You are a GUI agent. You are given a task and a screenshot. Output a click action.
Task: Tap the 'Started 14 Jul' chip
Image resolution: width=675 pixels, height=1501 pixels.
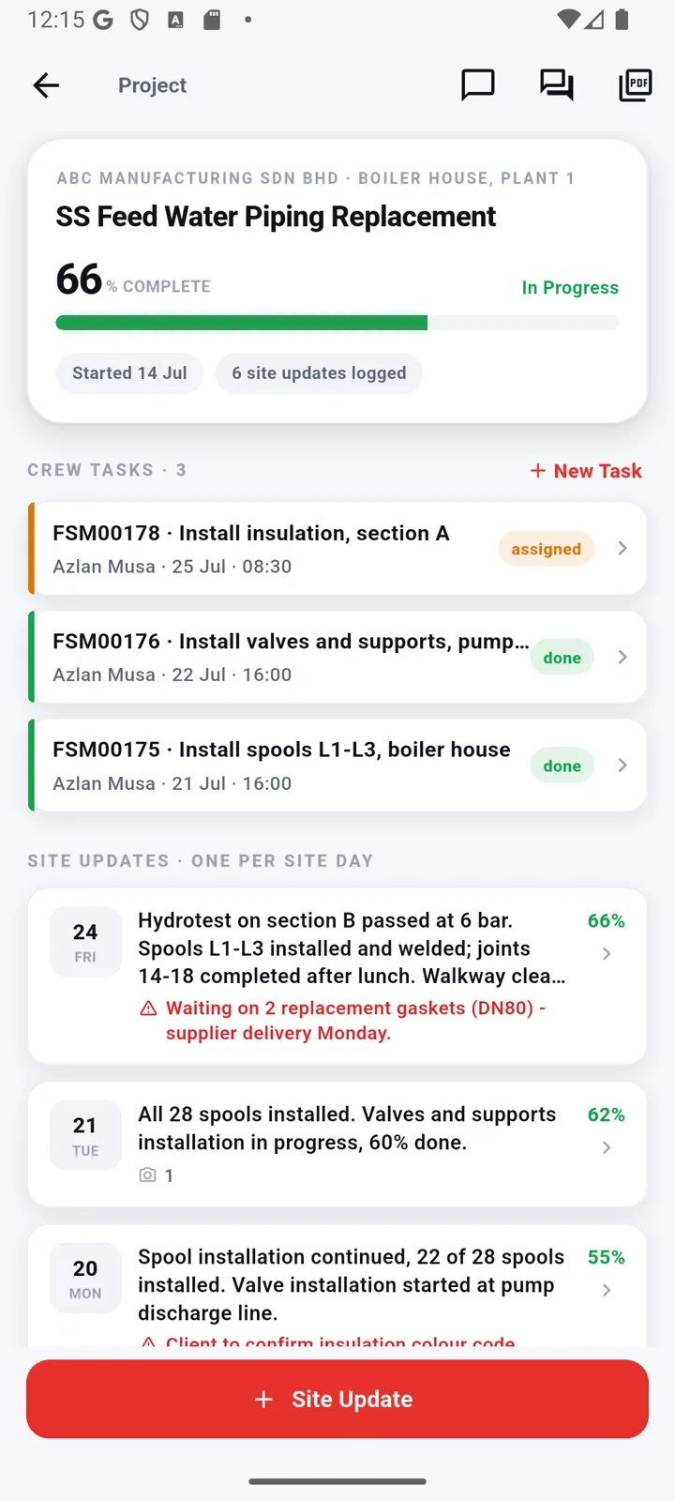(x=129, y=372)
